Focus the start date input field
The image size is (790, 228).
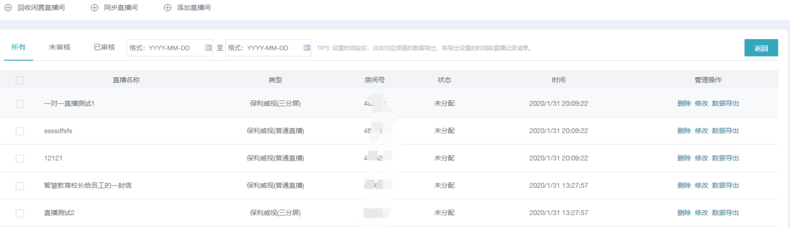pyautogui.click(x=165, y=48)
